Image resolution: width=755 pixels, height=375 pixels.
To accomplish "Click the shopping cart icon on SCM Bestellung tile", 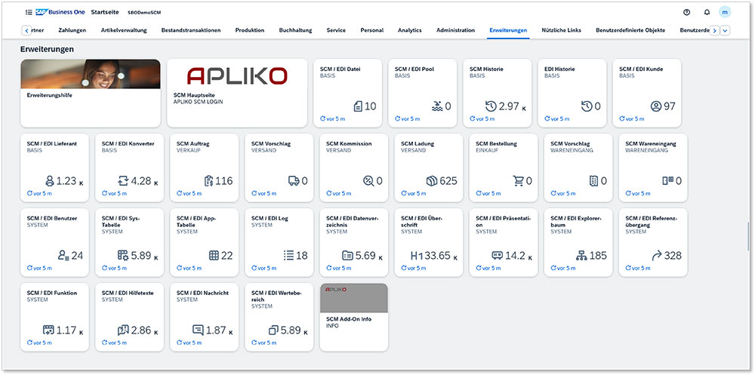I will (518, 181).
